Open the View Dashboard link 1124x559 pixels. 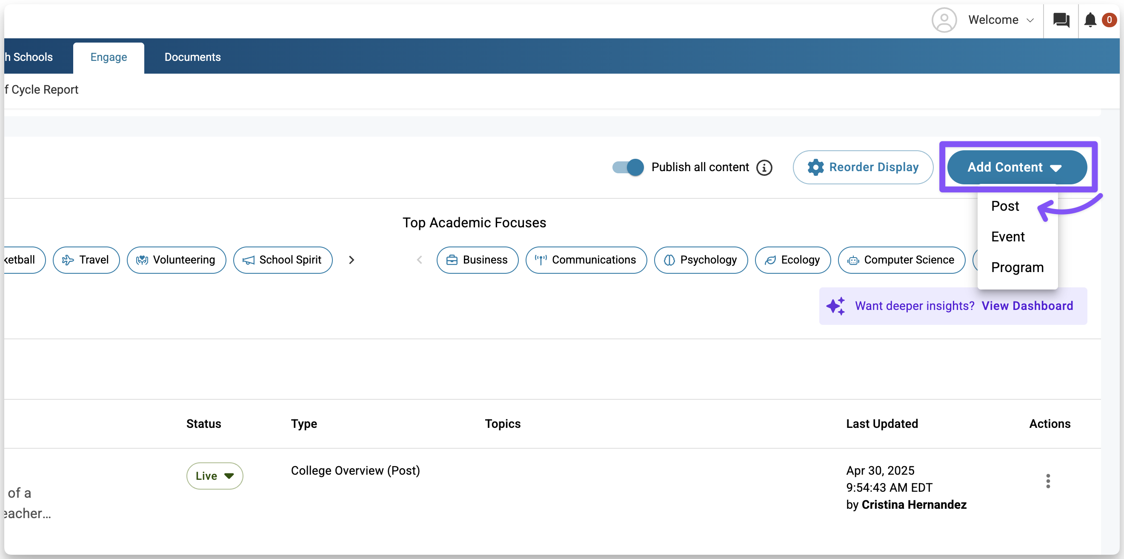click(1027, 306)
